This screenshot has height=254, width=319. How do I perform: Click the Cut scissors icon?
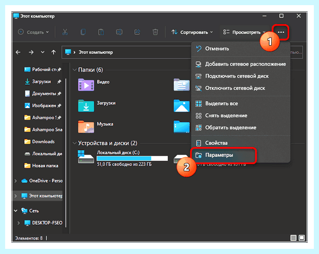point(65,32)
